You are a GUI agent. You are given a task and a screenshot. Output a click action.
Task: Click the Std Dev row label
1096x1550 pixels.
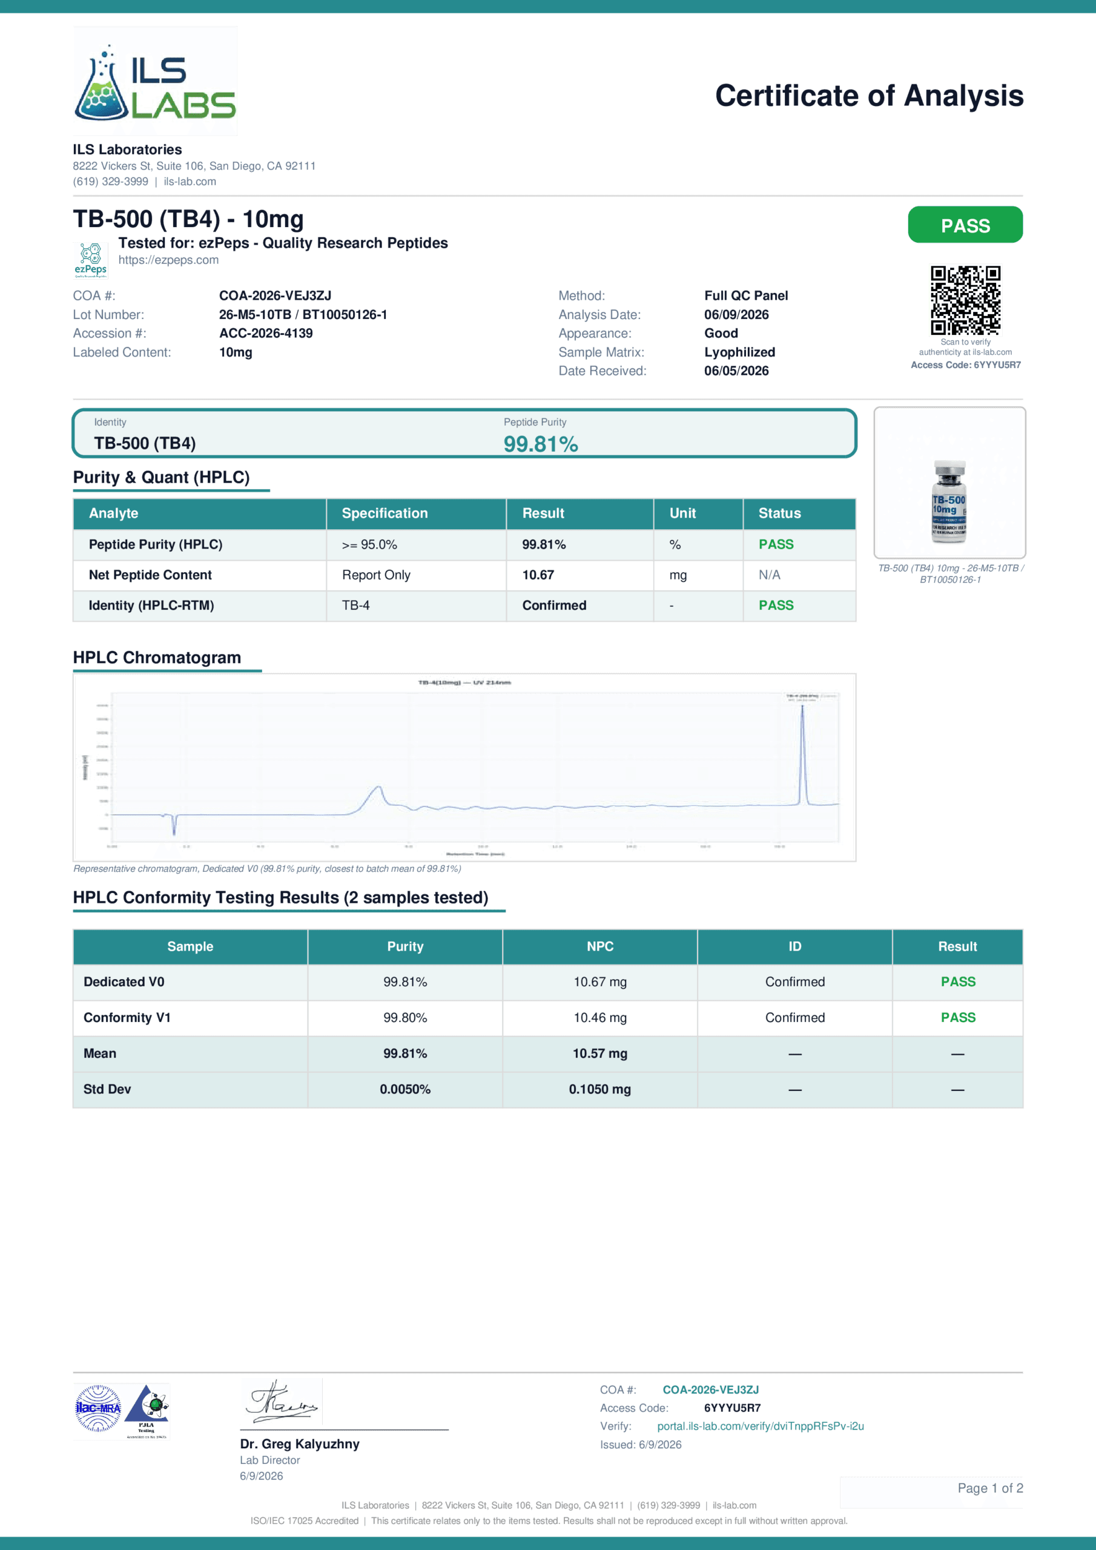tap(107, 1090)
